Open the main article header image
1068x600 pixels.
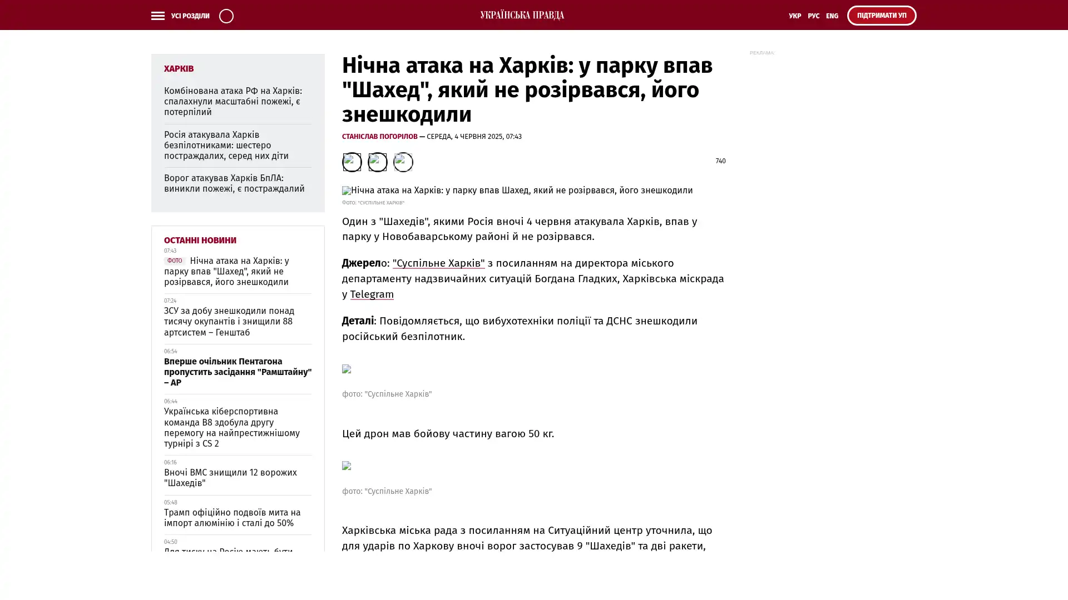tap(517, 191)
